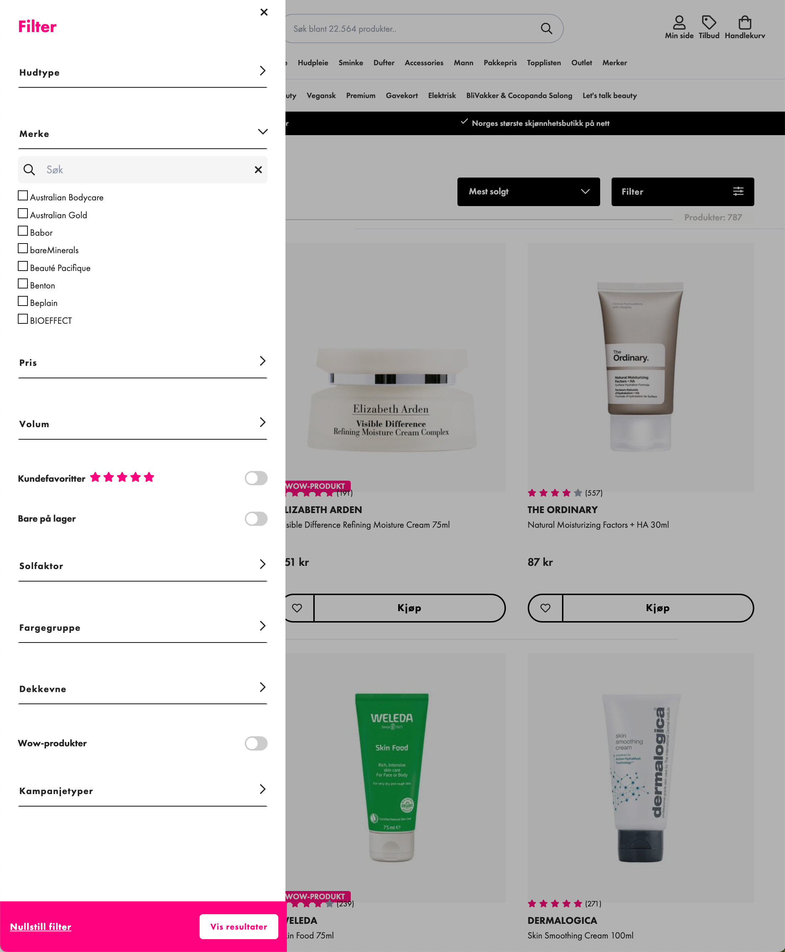785x952 pixels.
Task: Enable the Kundefavoritter toggle
Action: tap(256, 478)
